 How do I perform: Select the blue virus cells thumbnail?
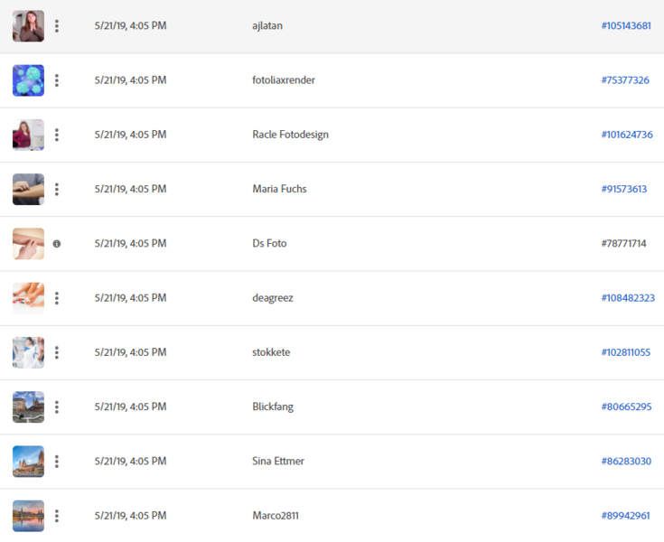click(28, 80)
